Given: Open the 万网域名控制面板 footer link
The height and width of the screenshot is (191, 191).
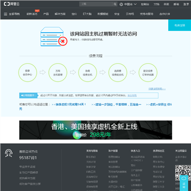Looking at the screenshot, I should 118,172.
